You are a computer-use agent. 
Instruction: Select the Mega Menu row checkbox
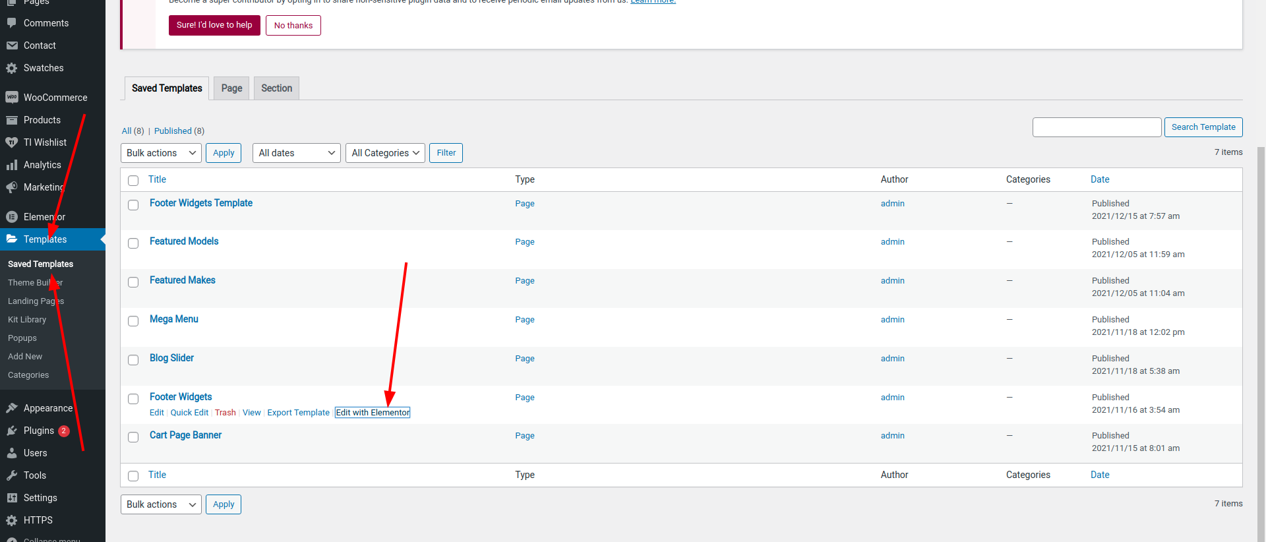click(133, 321)
